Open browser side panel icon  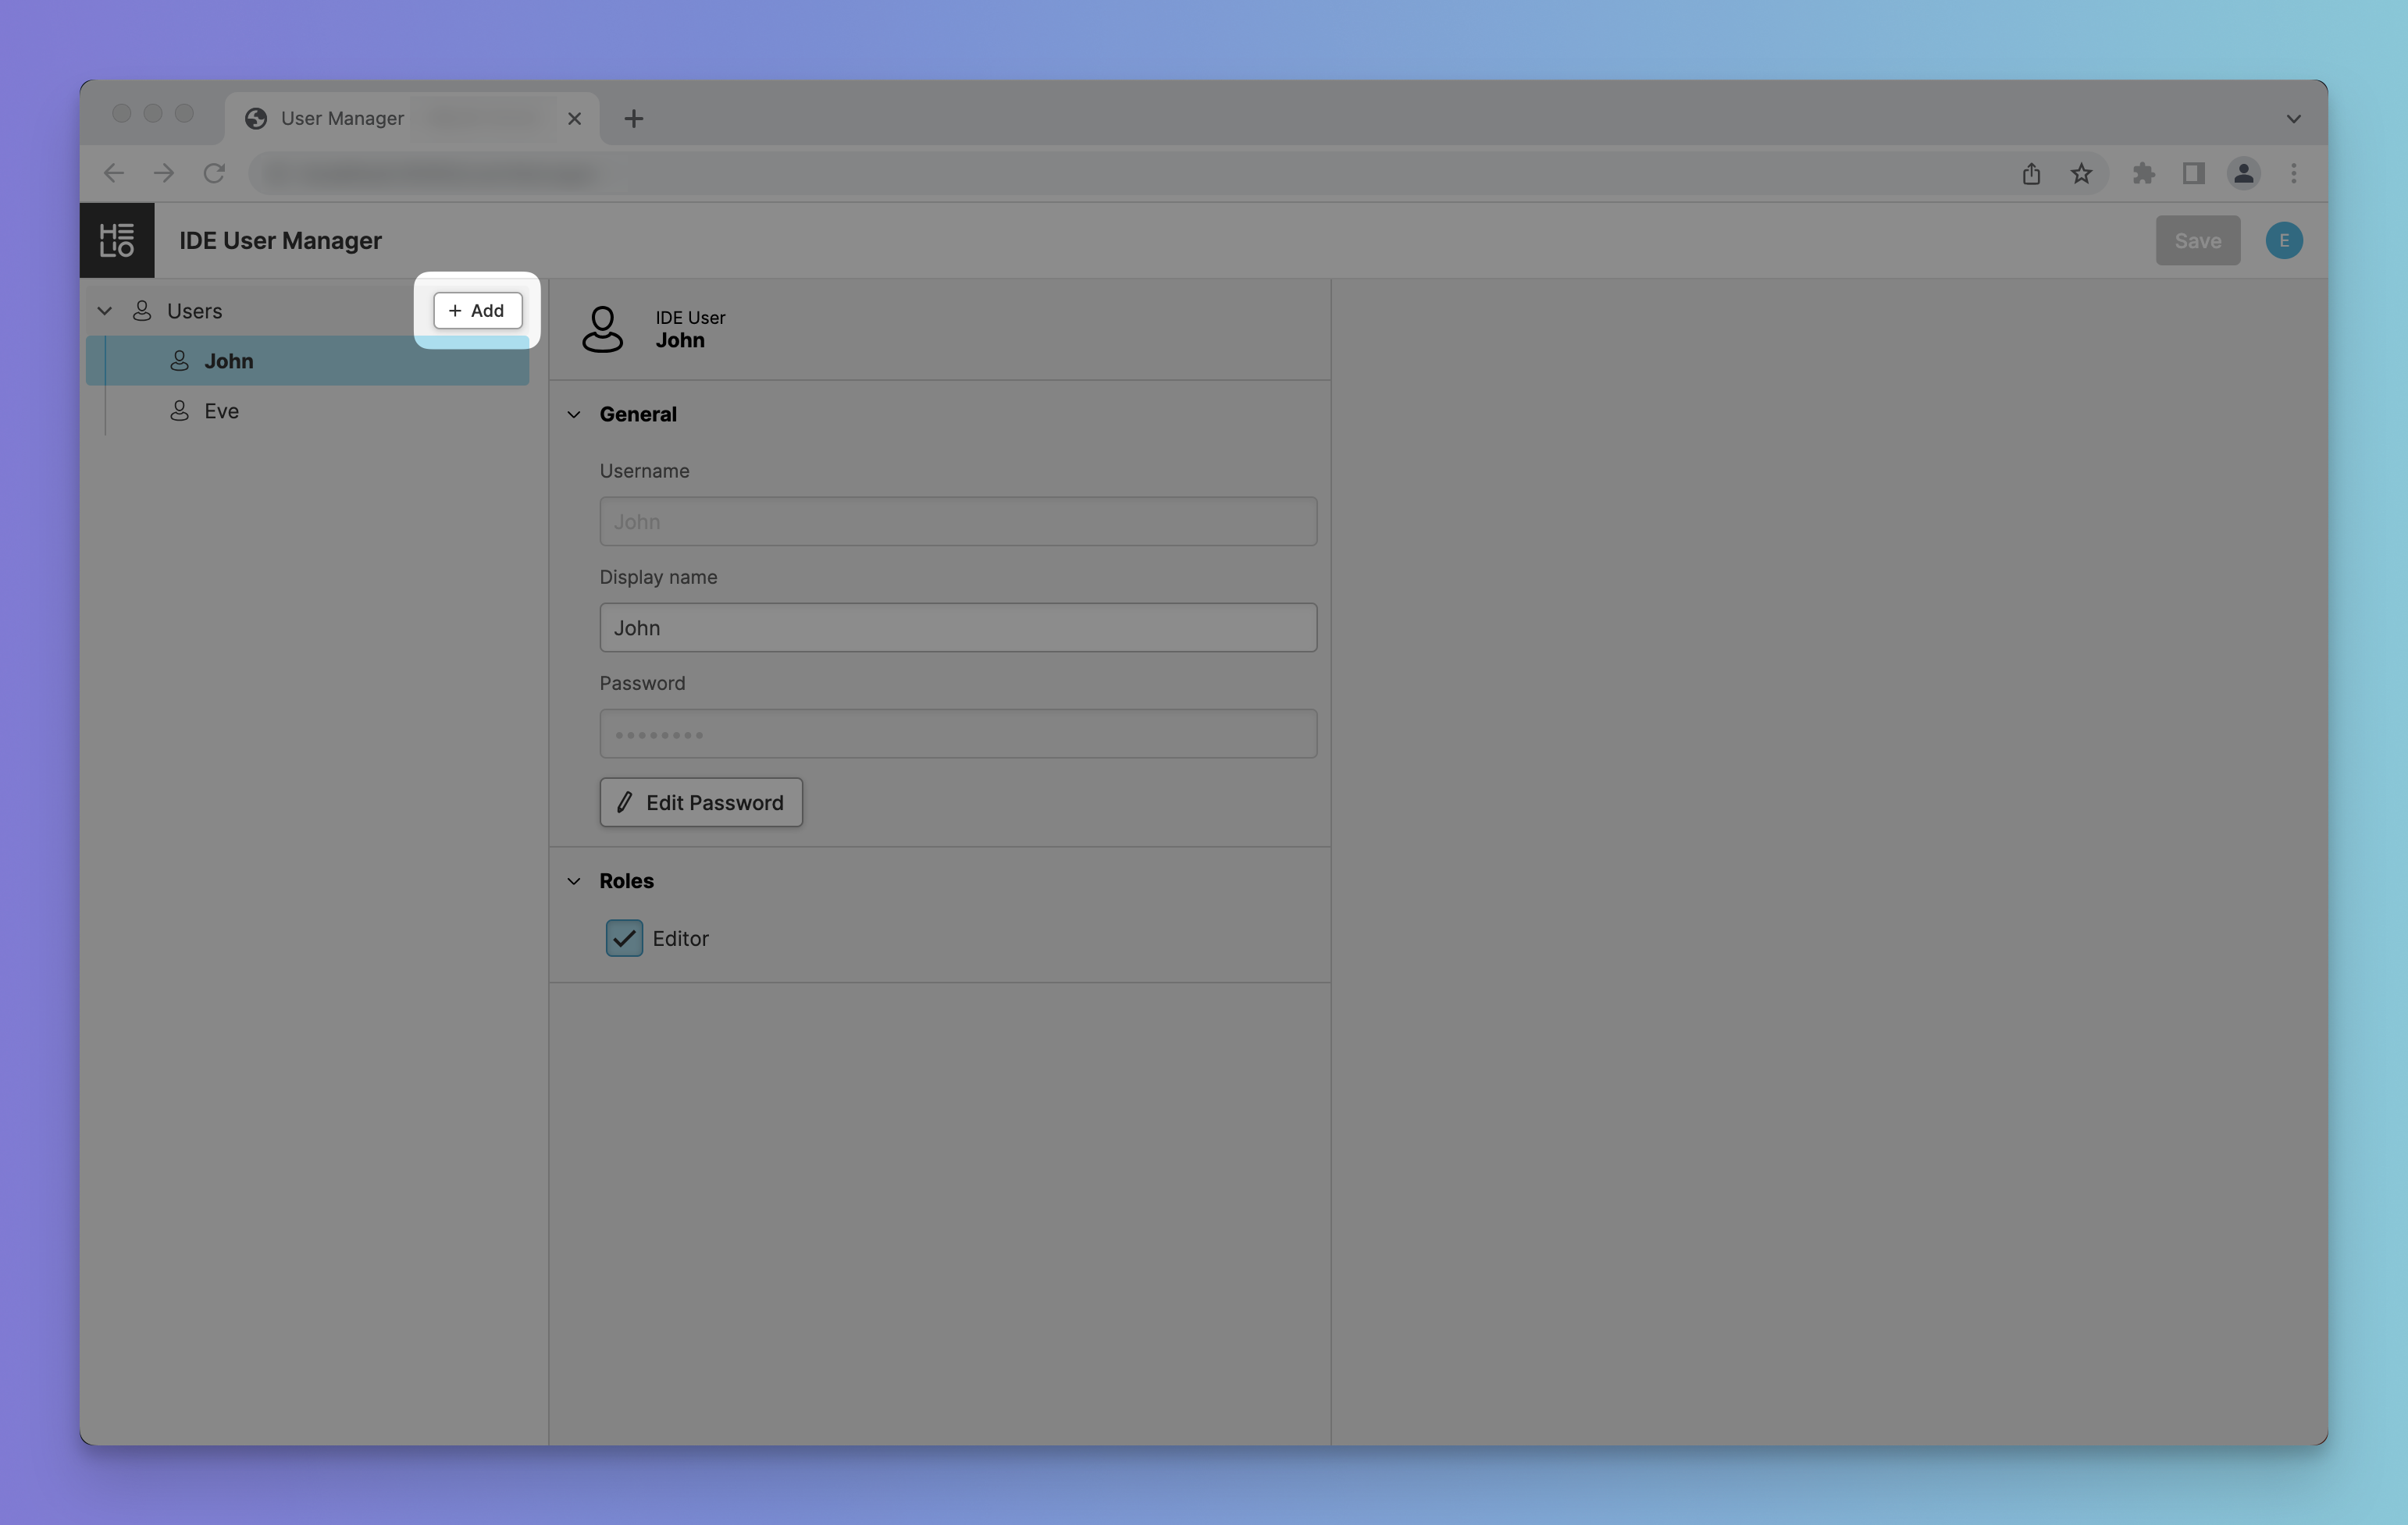point(2193,174)
